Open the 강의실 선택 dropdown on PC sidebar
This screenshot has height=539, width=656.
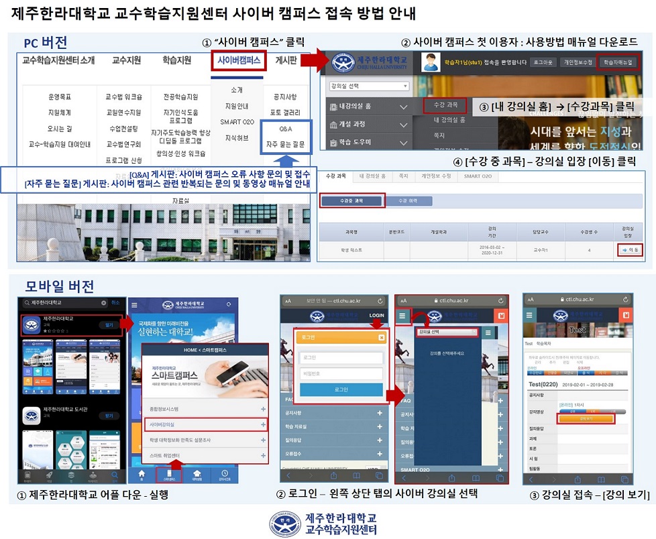pyautogui.click(x=369, y=86)
